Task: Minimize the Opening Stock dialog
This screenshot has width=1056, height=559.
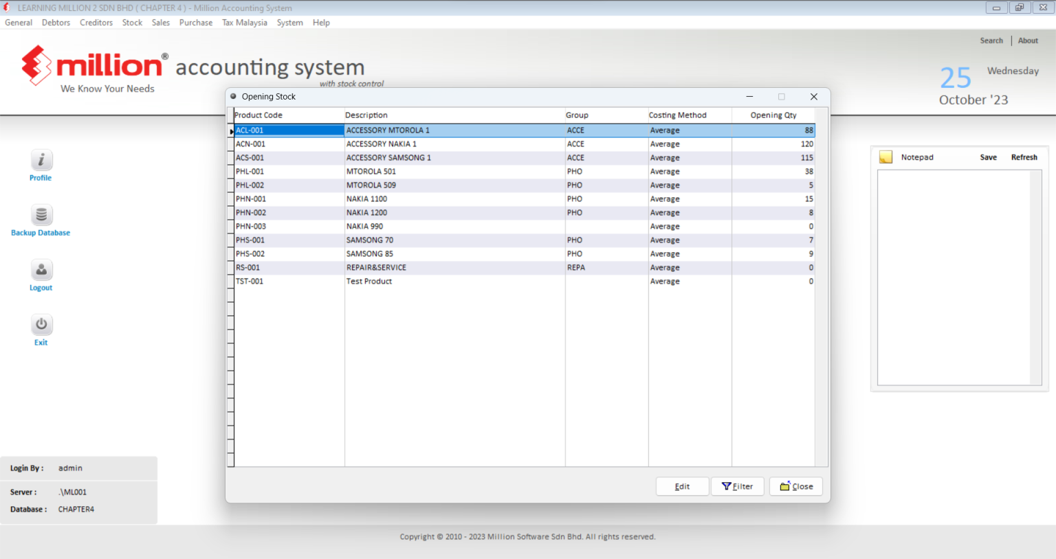Action: point(749,97)
